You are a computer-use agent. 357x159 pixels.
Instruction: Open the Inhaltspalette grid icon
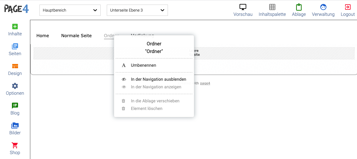pos(272,7)
